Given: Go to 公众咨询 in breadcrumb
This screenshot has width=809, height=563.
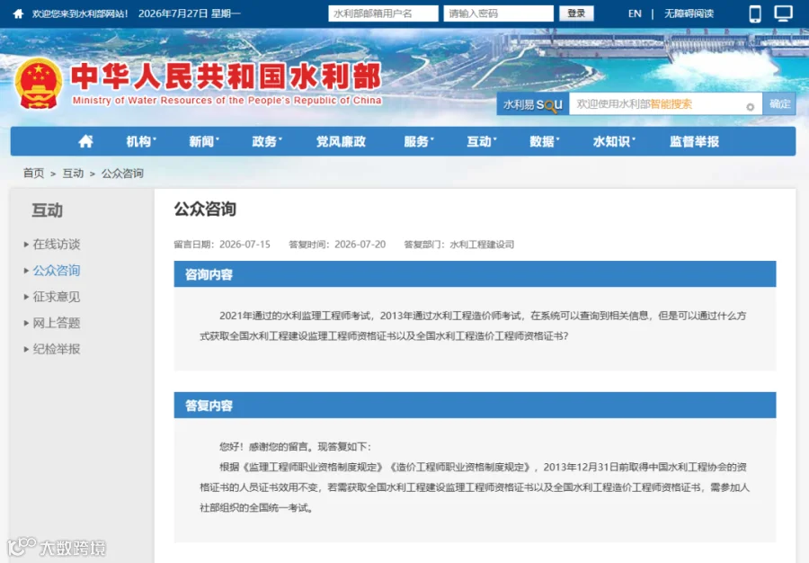Looking at the screenshot, I should point(122,174).
